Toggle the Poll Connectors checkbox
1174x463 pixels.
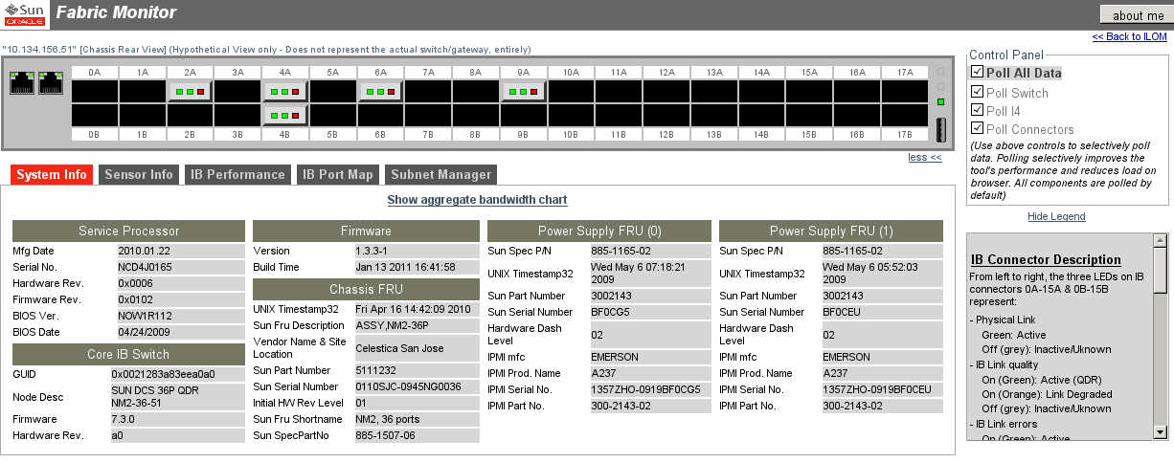tap(978, 128)
